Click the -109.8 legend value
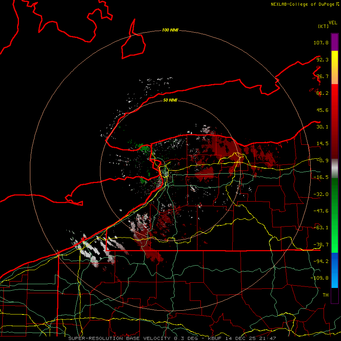 (x=319, y=278)
